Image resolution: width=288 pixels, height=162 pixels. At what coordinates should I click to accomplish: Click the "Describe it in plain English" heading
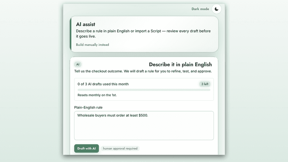[x=181, y=64]
